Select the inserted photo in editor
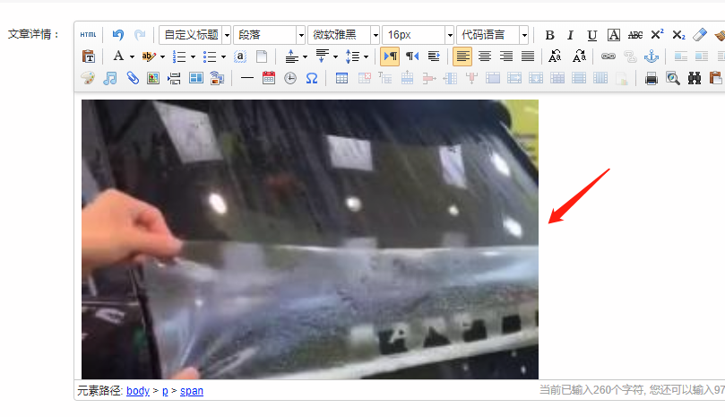 point(310,239)
